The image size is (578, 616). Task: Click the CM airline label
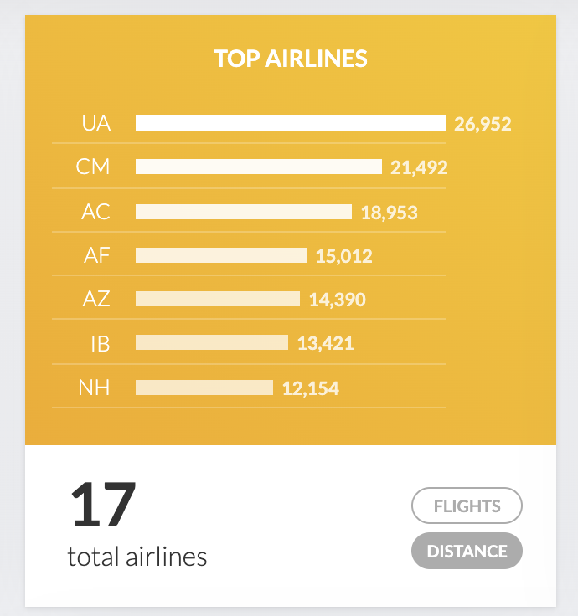coord(93,167)
